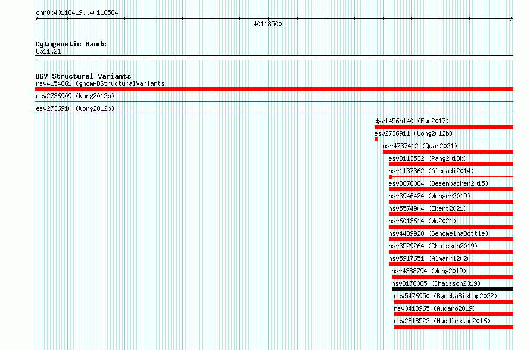Click the nsv4439928 (GenomeinaBottle) label
The image size is (530, 350).
pyautogui.click(x=438, y=233)
